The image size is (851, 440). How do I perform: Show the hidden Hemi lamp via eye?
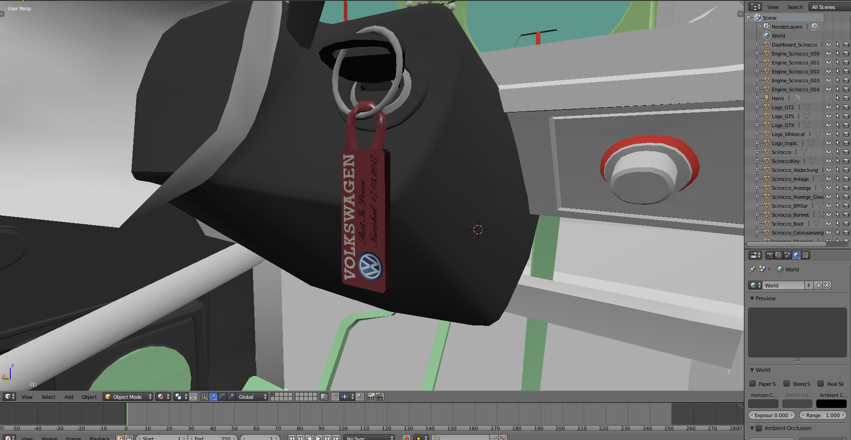coord(829,98)
